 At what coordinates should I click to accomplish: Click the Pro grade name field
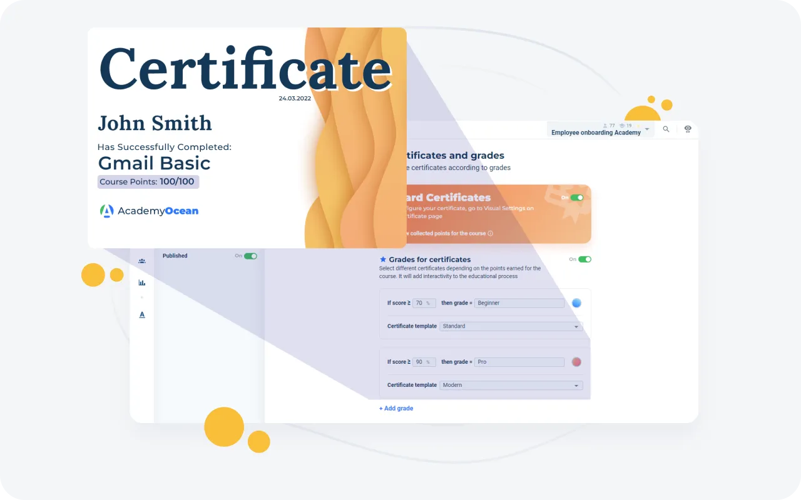519,362
